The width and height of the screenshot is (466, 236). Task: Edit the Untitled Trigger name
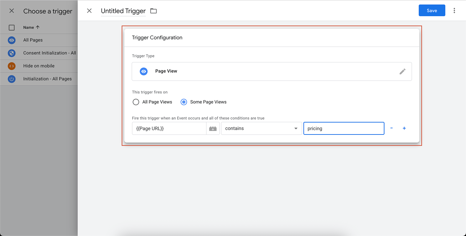(x=123, y=11)
